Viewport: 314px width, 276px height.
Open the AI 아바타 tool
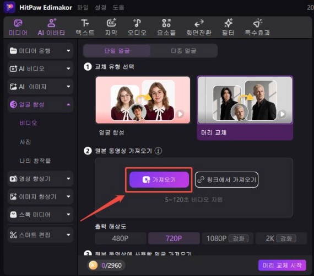point(51,28)
